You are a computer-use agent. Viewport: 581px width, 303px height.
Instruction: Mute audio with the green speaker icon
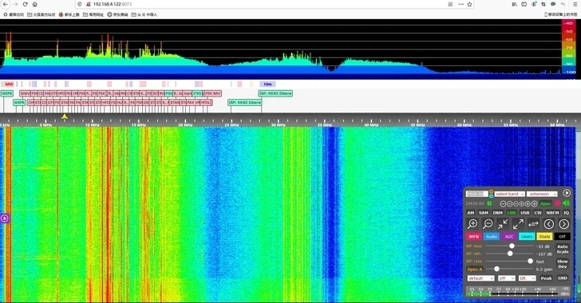point(566,203)
